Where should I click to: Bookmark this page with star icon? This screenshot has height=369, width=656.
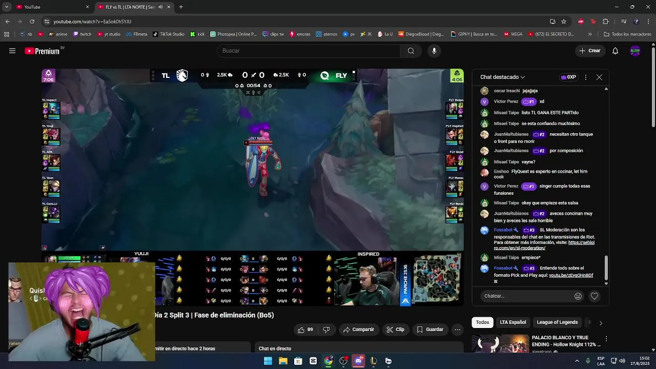tap(564, 22)
